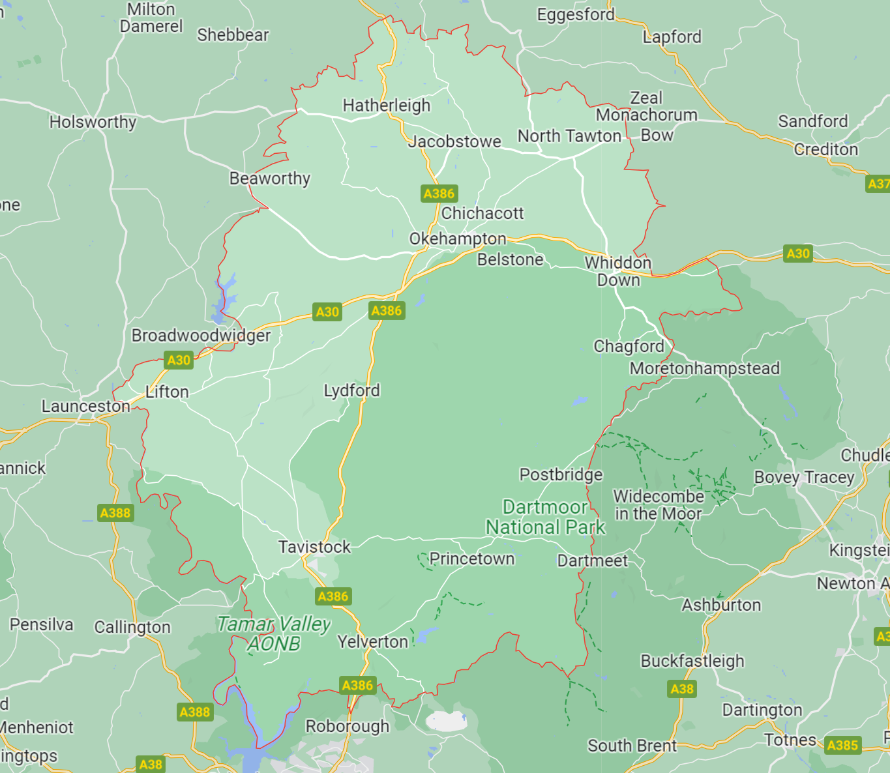
Task: Click the A388 shield north of Callington
Action: click(115, 513)
